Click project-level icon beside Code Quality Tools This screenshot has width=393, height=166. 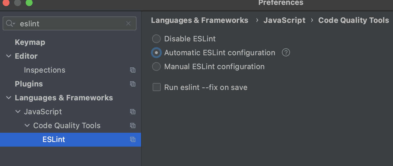[133, 126]
